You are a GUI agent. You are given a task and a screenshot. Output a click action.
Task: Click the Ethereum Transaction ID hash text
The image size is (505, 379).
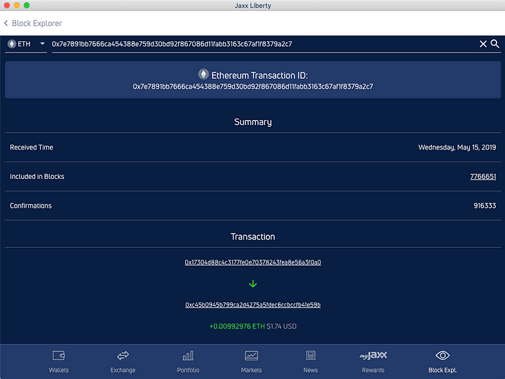click(x=252, y=86)
